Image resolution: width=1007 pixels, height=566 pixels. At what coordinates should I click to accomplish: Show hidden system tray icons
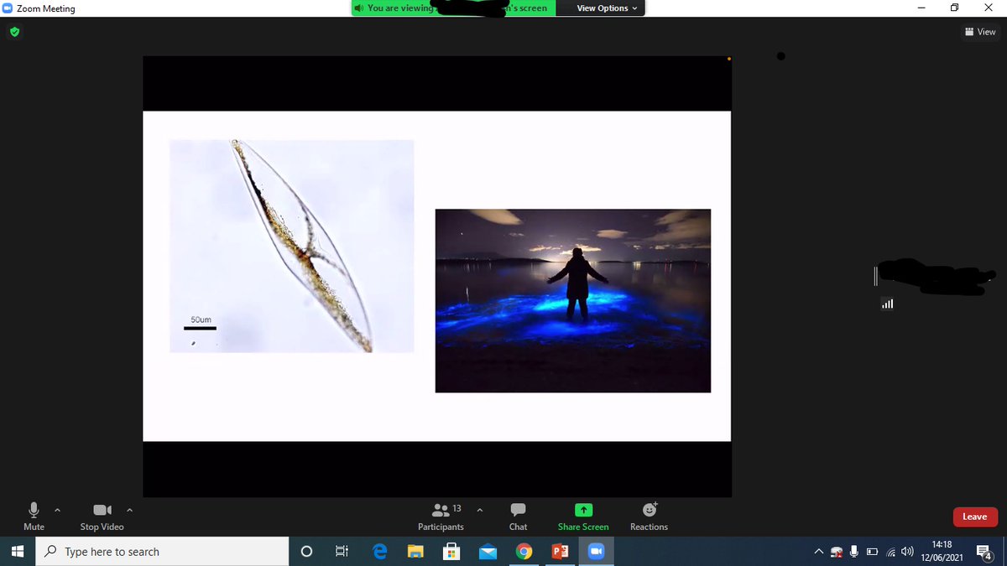818,552
